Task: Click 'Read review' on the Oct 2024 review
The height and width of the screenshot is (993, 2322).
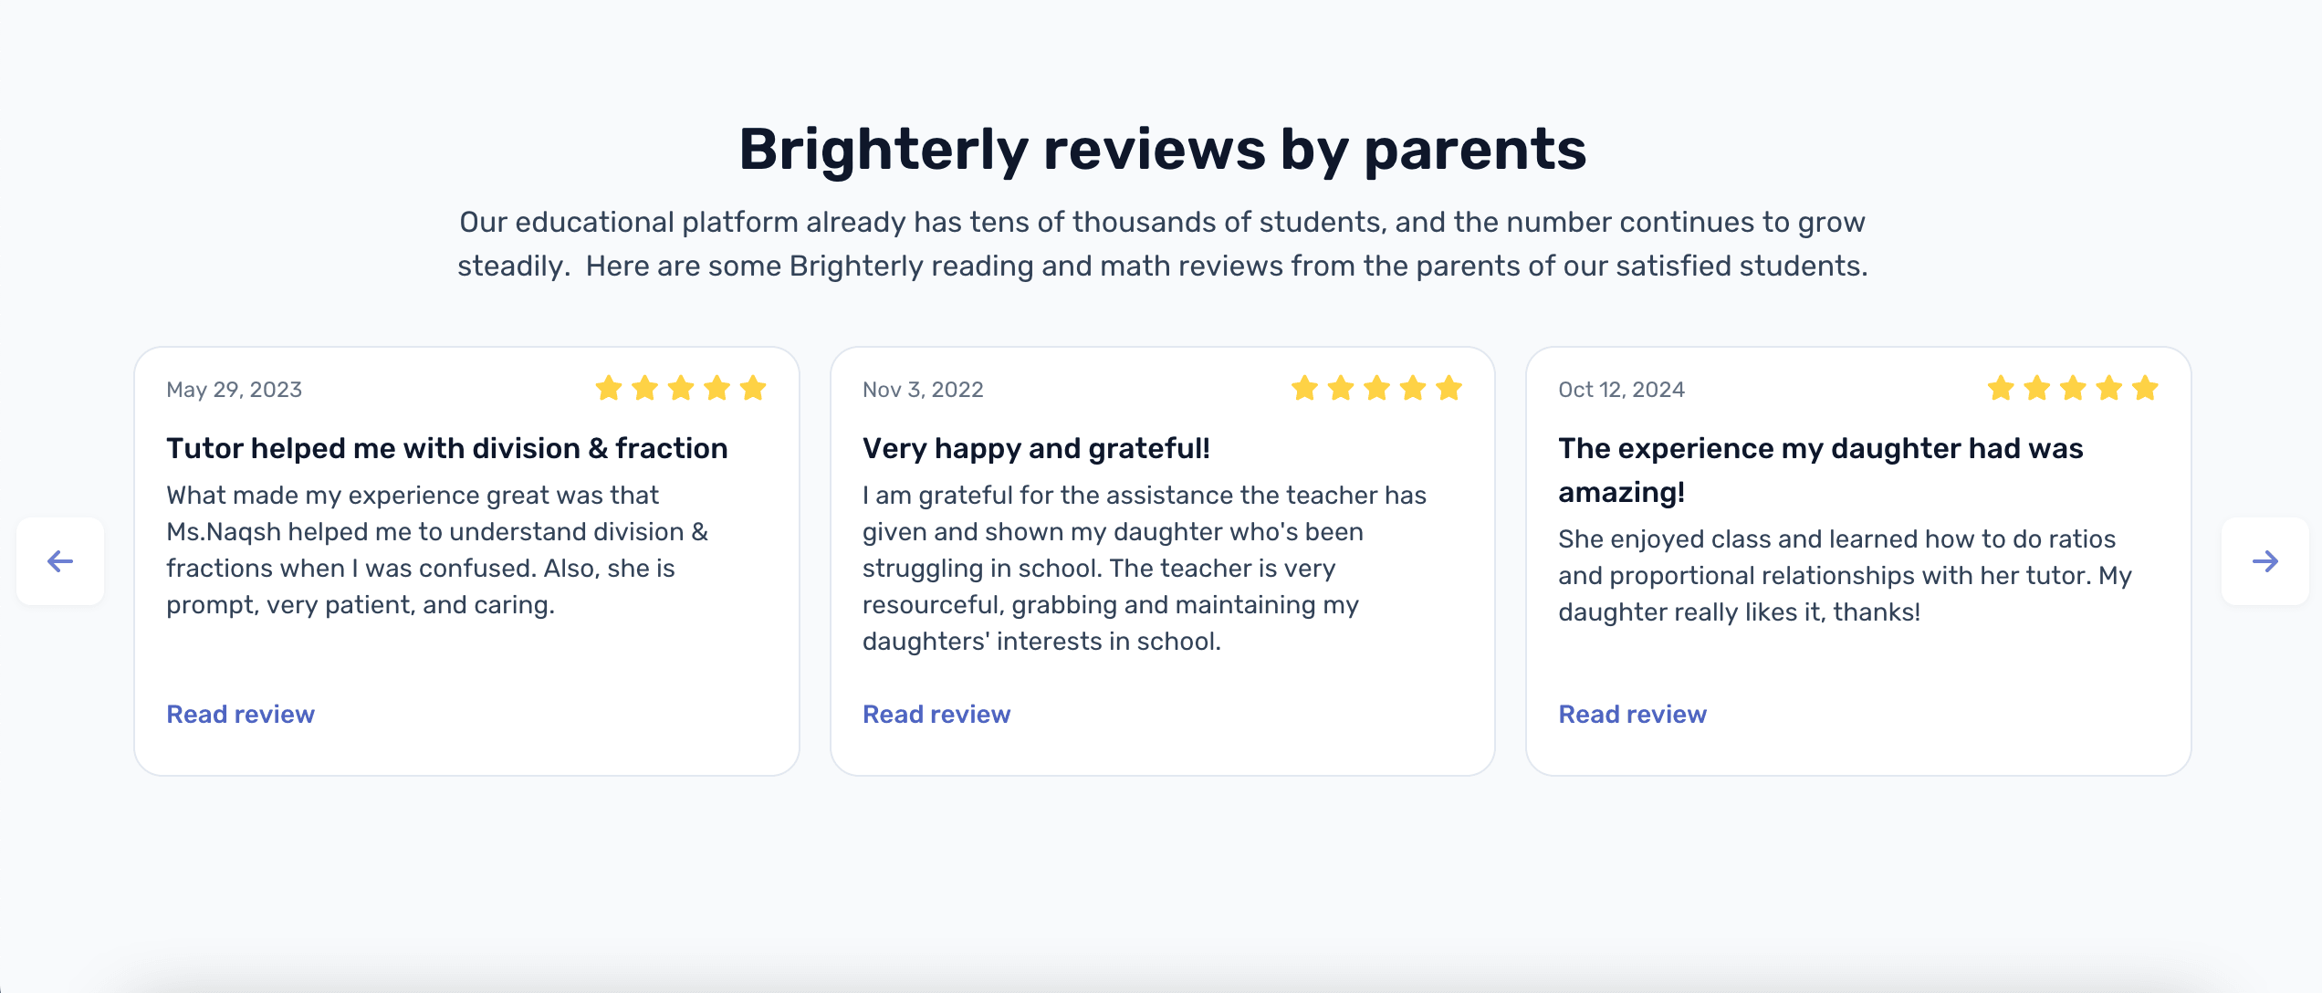Action: (x=1632, y=714)
